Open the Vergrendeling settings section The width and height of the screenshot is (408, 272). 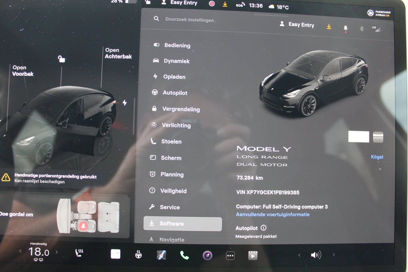coord(181,109)
